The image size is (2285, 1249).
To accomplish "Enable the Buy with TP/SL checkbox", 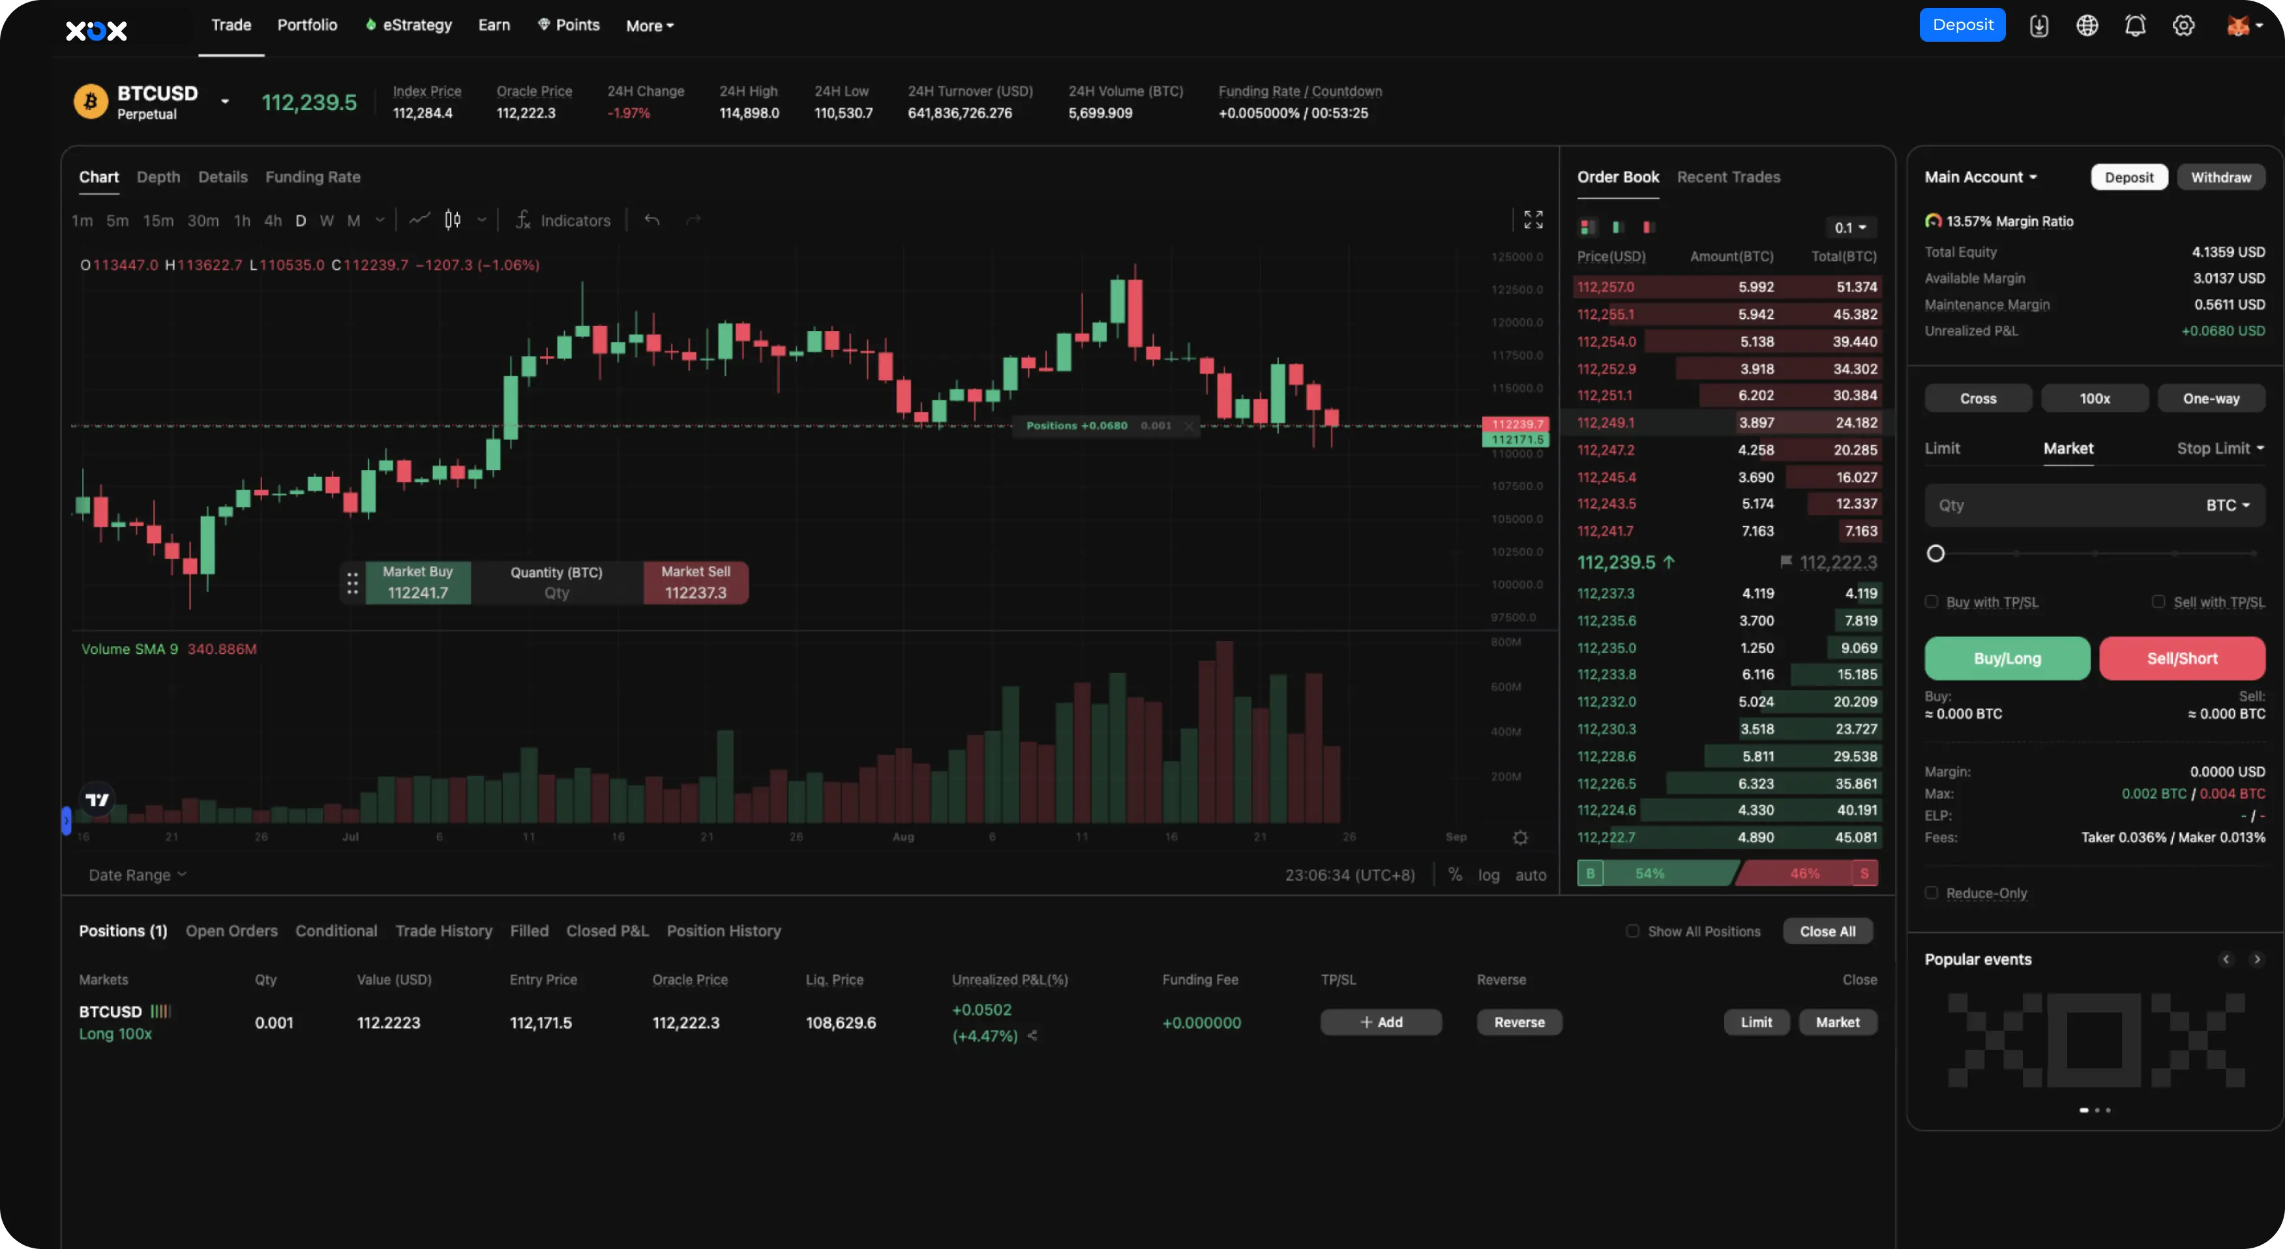I will pos(1934,601).
